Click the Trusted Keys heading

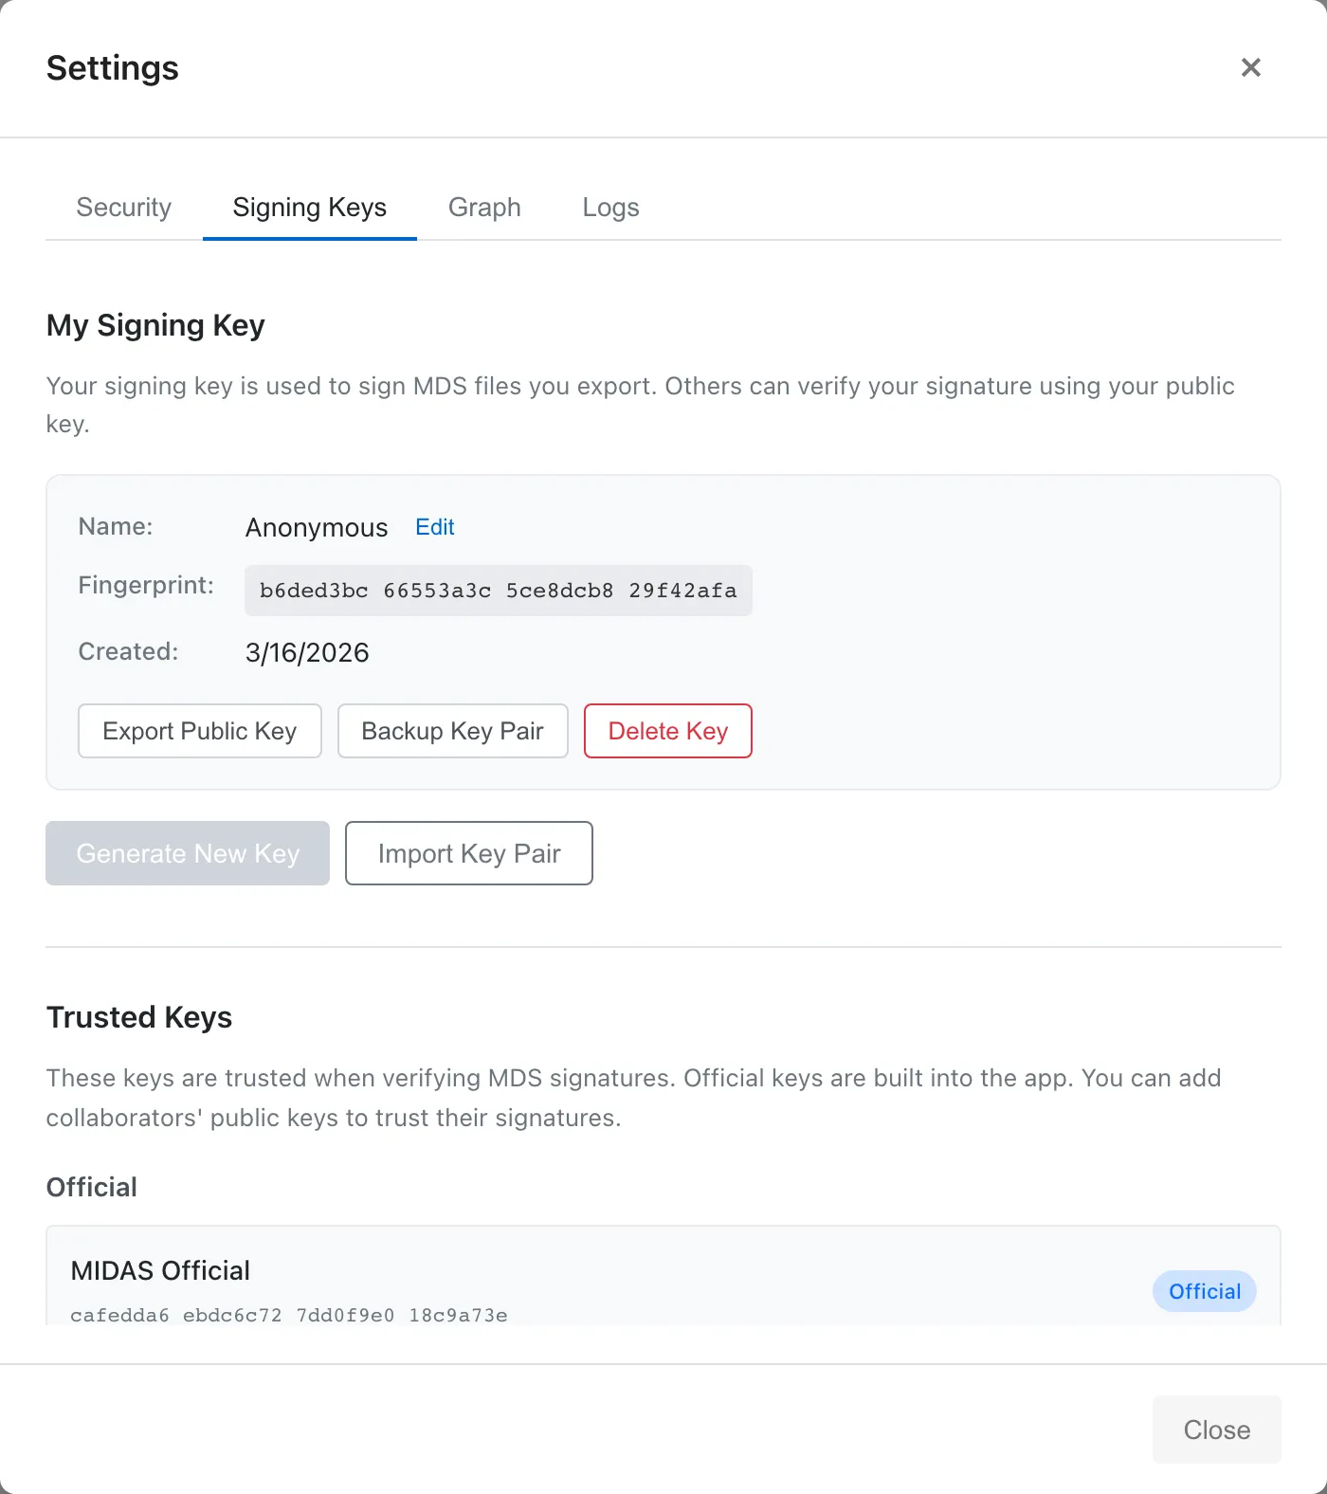click(x=139, y=1017)
